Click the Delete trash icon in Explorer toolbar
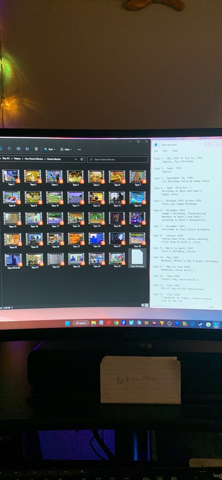 pyautogui.click(x=36, y=149)
